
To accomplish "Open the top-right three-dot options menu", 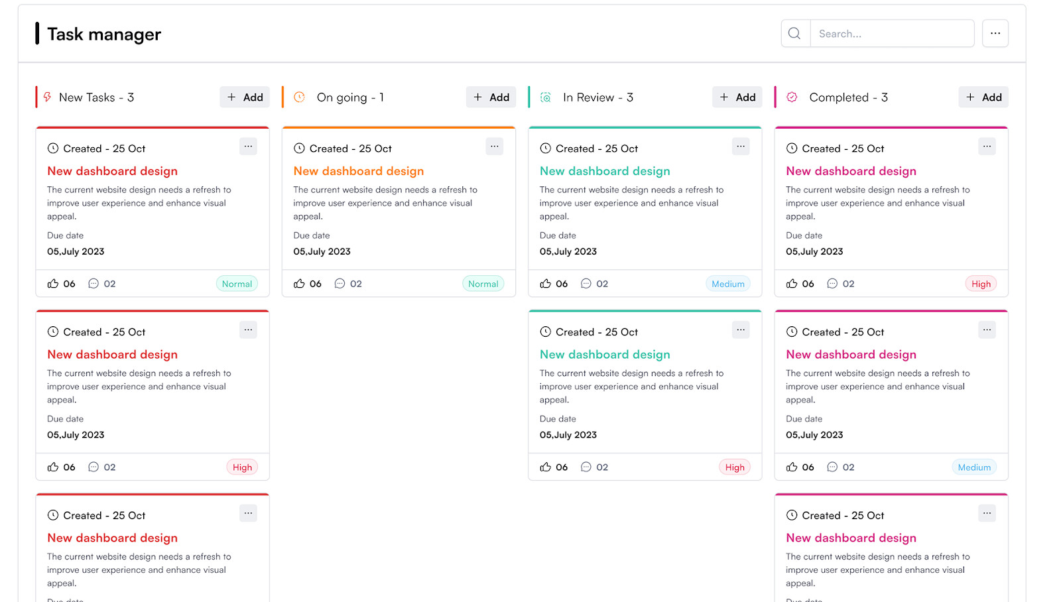I will (995, 33).
